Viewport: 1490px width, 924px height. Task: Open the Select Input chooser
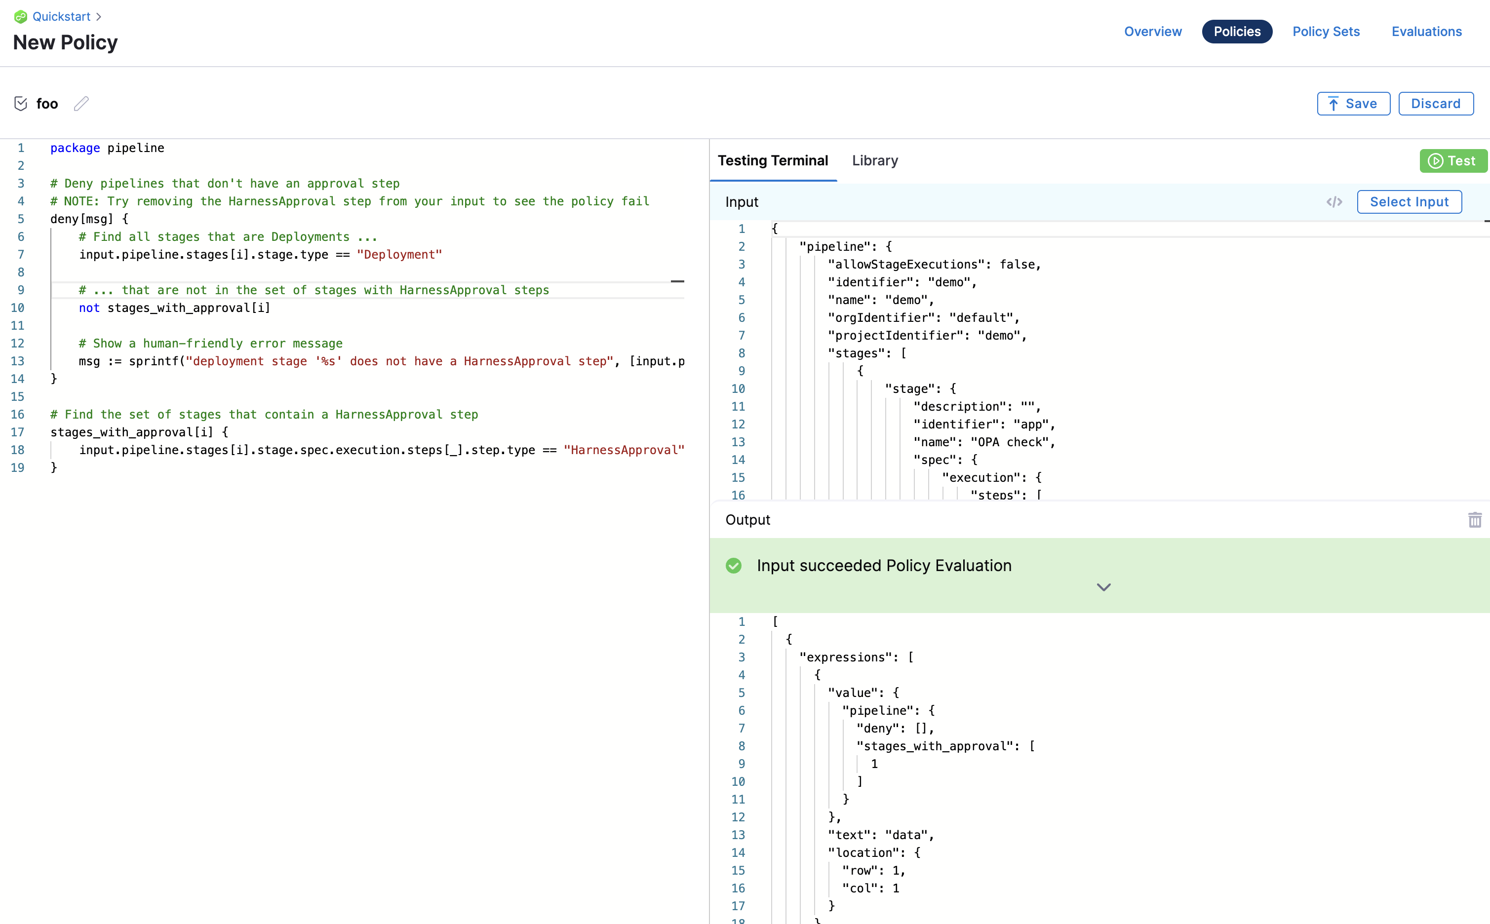(1409, 202)
